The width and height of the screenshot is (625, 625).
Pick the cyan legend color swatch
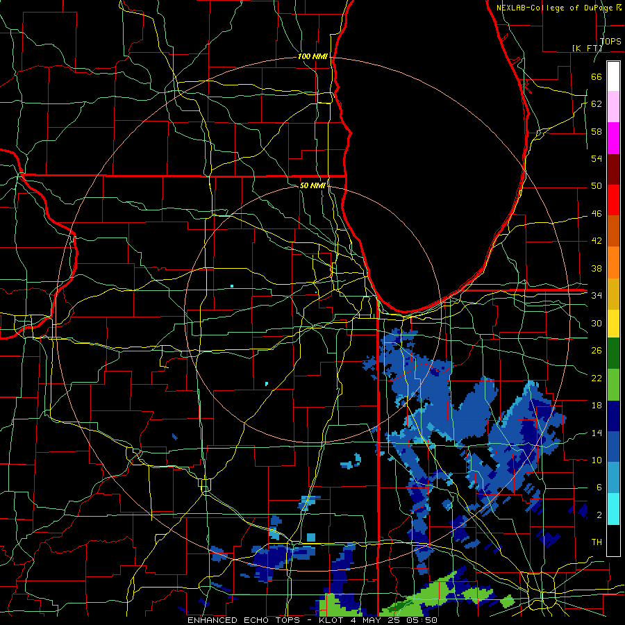point(613,509)
